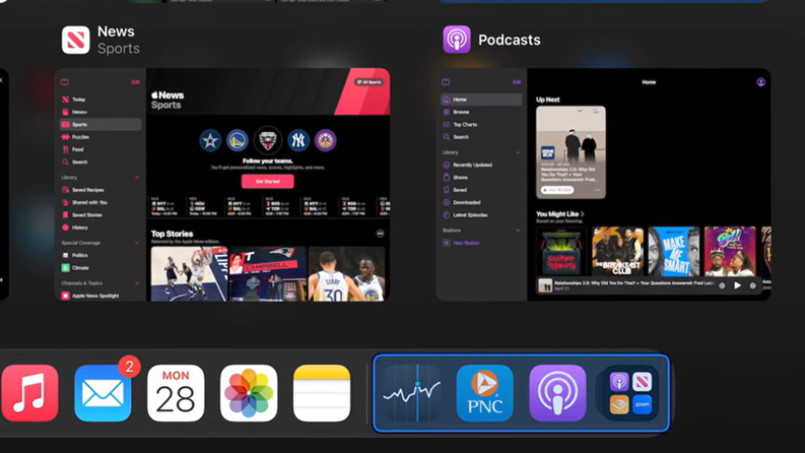Image resolution: width=805 pixels, height=453 pixels.
Task: Select Today in News sidebar
Action: (x=100, y=100)
